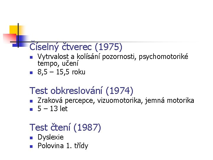Click the horizontal gradient line under the logo
Viewport: 213px width, 160px height.
[x=103, y=42]
